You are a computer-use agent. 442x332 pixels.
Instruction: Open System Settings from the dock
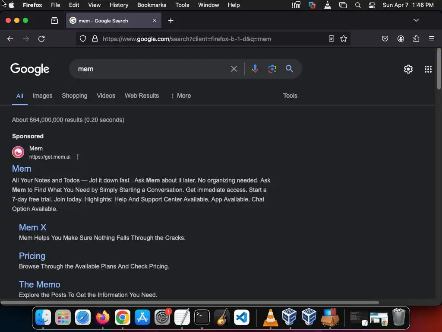point(162,317)
